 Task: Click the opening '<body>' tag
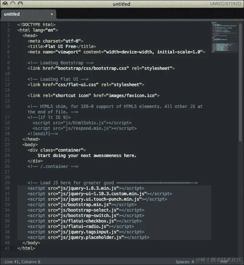[30, 145]
